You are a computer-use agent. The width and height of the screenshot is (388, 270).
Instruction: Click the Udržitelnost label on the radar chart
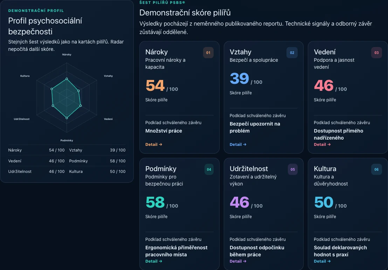tap(21, 119)
